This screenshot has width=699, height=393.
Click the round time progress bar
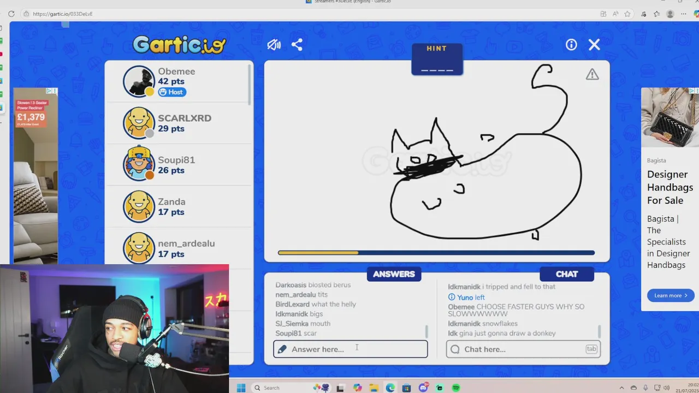click(x=436, y=253)
